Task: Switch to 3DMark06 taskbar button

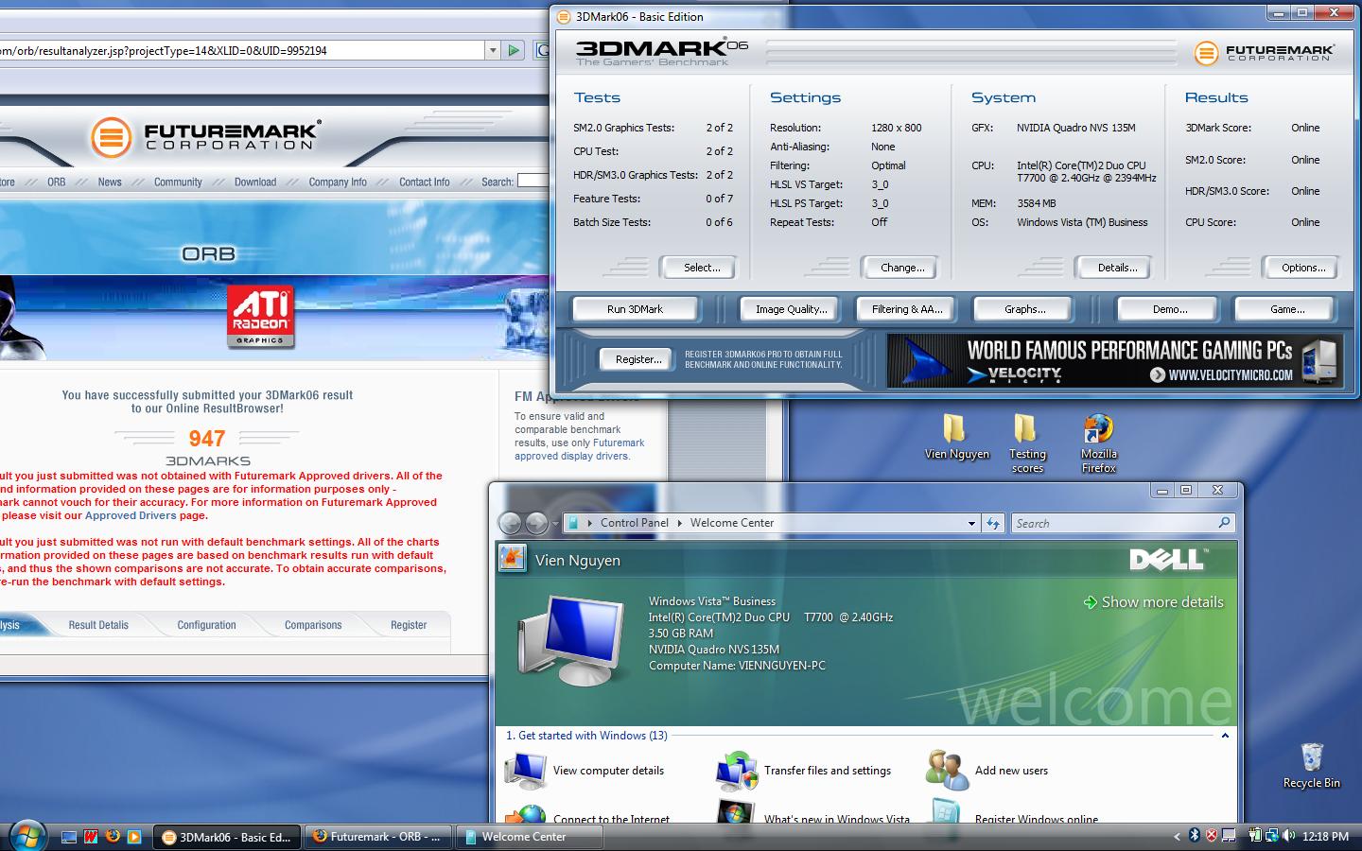Action: (227, 837)
